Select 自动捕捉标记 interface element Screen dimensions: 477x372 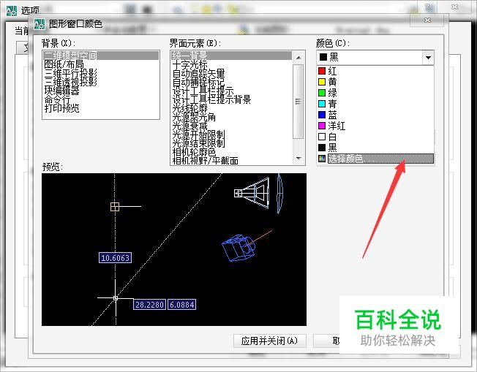click(199, 82)
